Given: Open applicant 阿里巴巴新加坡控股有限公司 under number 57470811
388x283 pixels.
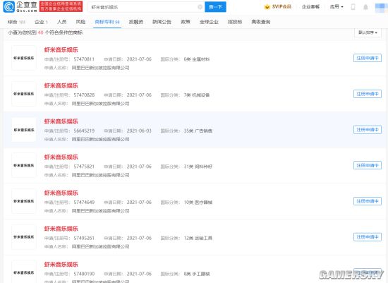Looking at the screenshot, I should [100, 68].
